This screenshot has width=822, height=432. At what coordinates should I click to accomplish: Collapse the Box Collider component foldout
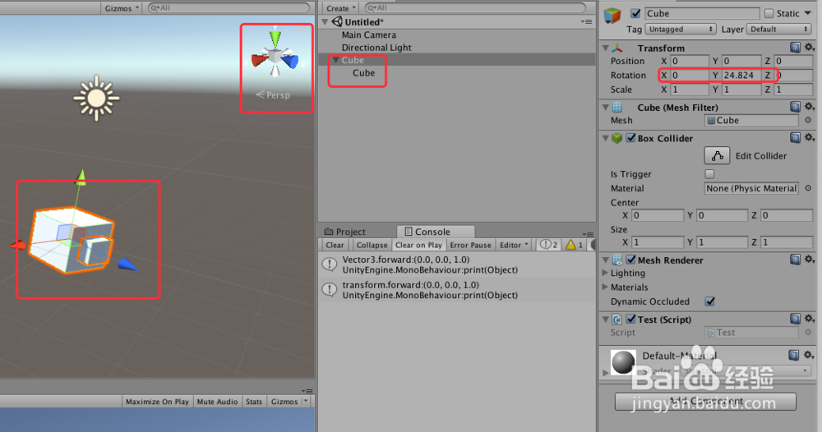coord(606,138)
